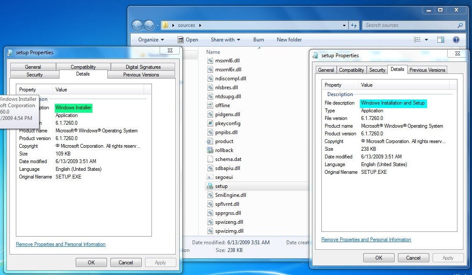Select the spflvrnt.dll file icon
The width and height of the screenshot is (472, 275).
click(x=211, y=204)
